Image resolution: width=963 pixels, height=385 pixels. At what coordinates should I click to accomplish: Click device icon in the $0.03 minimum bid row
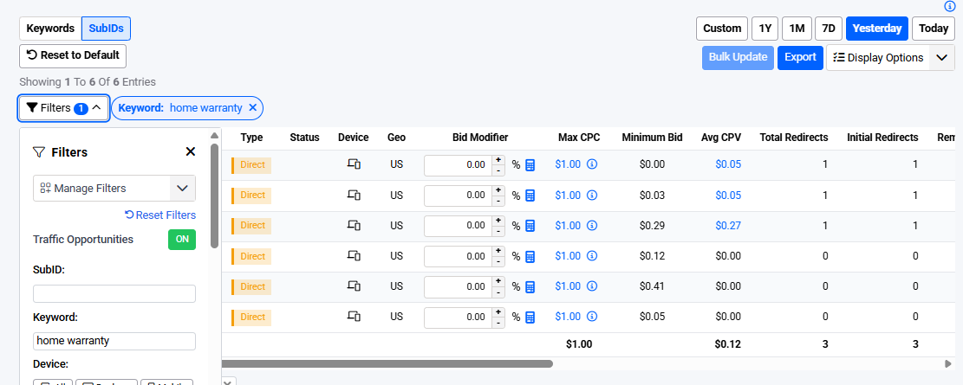pos(354,196)
